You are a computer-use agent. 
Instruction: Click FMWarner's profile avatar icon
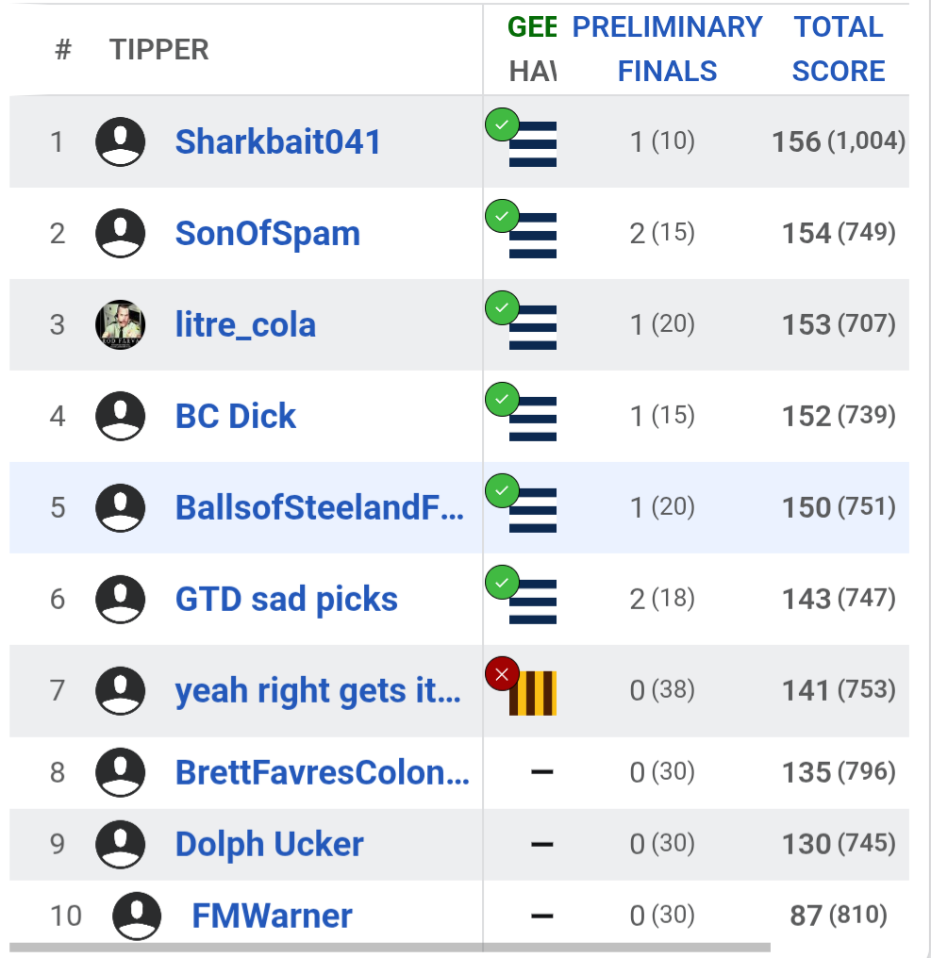coord(137,916)
